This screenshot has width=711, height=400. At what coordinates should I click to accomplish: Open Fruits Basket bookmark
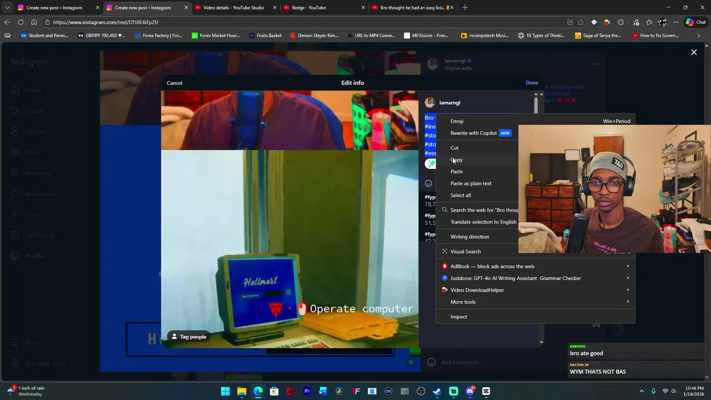pos(266,36)
